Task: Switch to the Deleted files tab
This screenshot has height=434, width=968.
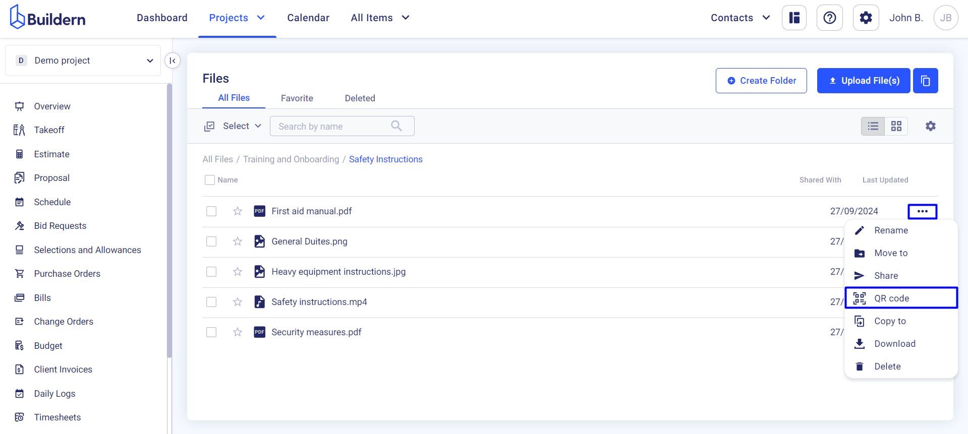Action: [x=360, y=98]
